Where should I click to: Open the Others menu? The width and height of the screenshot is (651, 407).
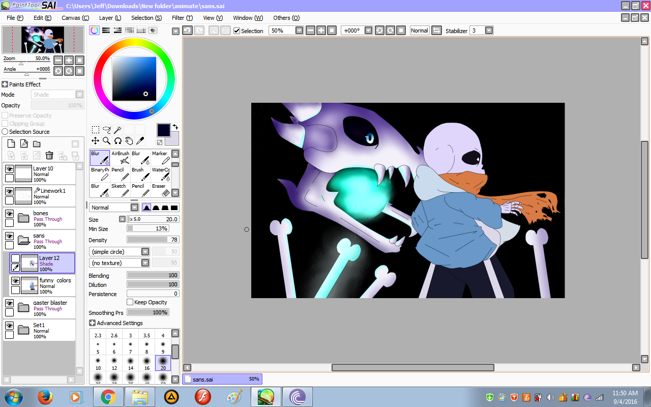coord(286,18)
